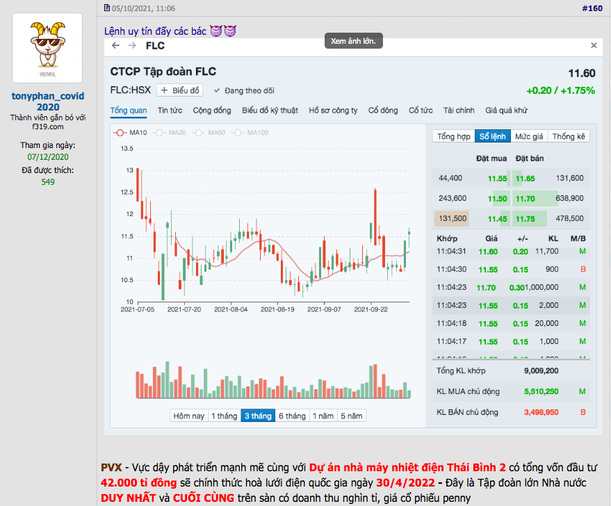The height and width of the screenshot is (506, 611).
Task: Click ask price 11.75 in order book
Action: [526, 219]
